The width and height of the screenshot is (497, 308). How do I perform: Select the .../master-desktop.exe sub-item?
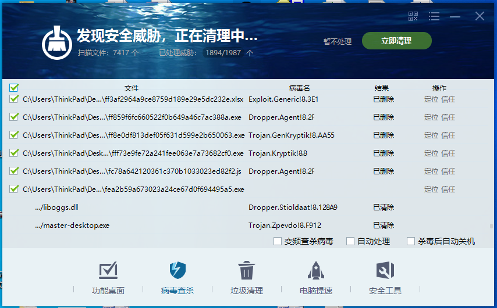72,225
